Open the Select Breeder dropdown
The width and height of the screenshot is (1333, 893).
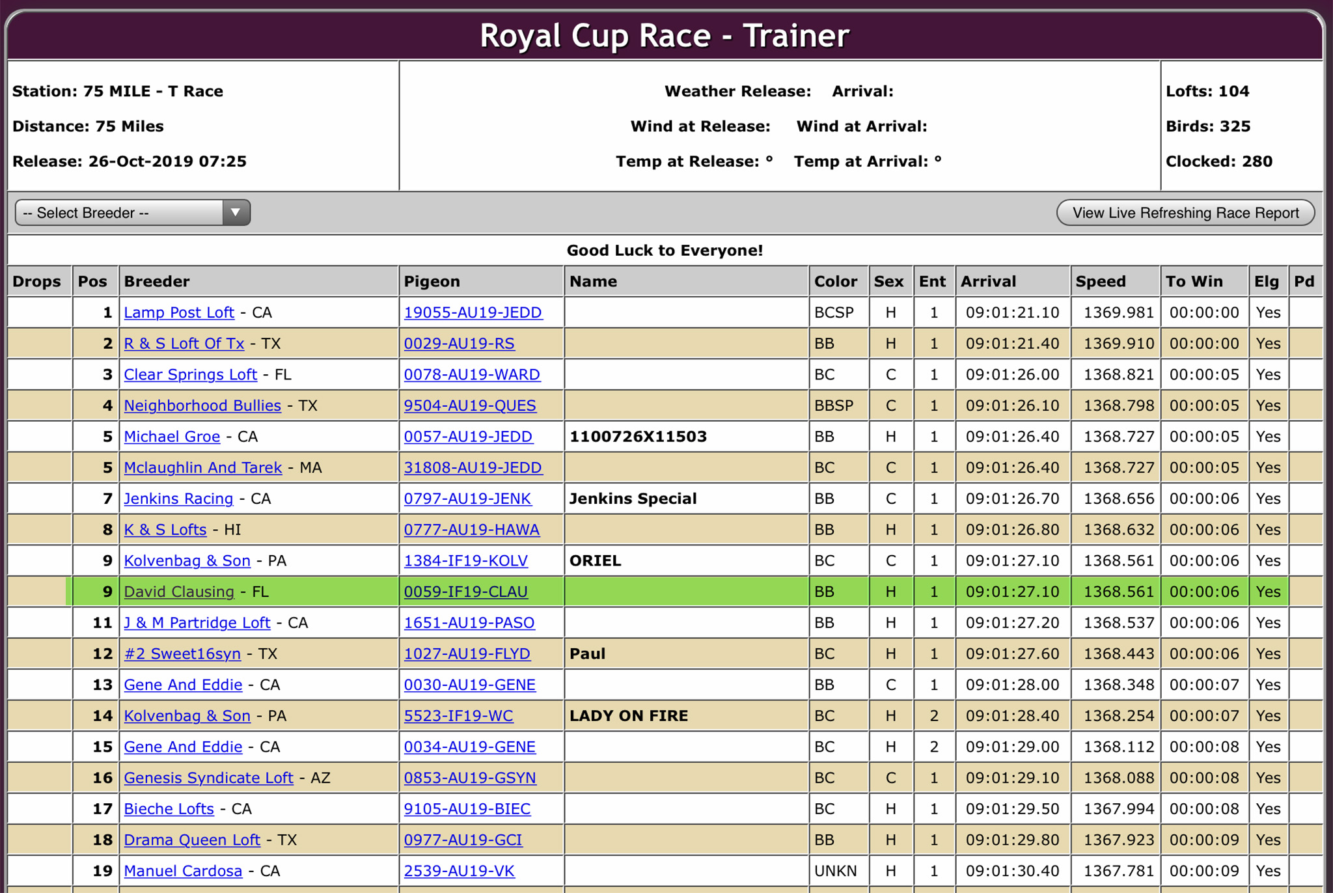(x=120, y=213)
